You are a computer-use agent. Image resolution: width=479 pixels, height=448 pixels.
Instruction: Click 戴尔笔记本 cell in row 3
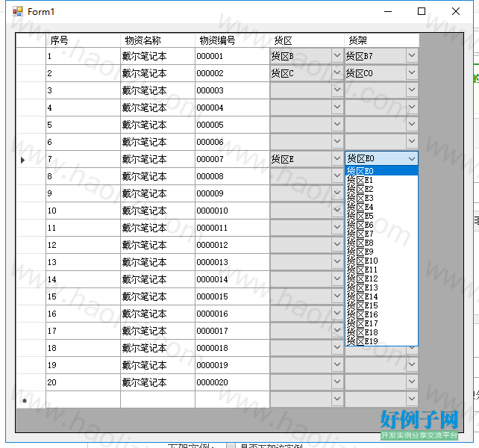pyautogui.click(x=157, y=90)
